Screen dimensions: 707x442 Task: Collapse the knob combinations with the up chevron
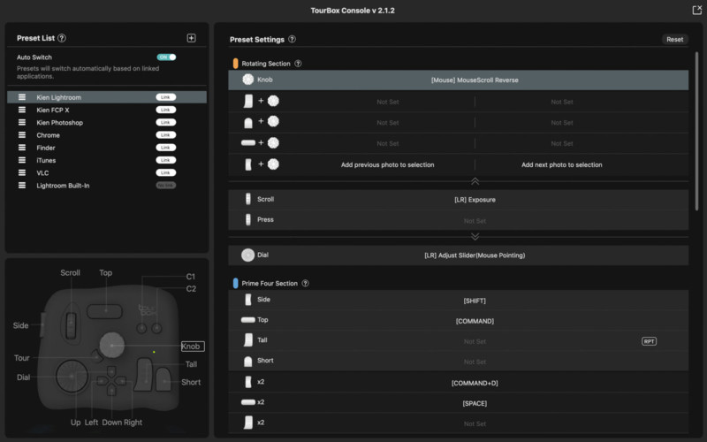click(475, 181)
